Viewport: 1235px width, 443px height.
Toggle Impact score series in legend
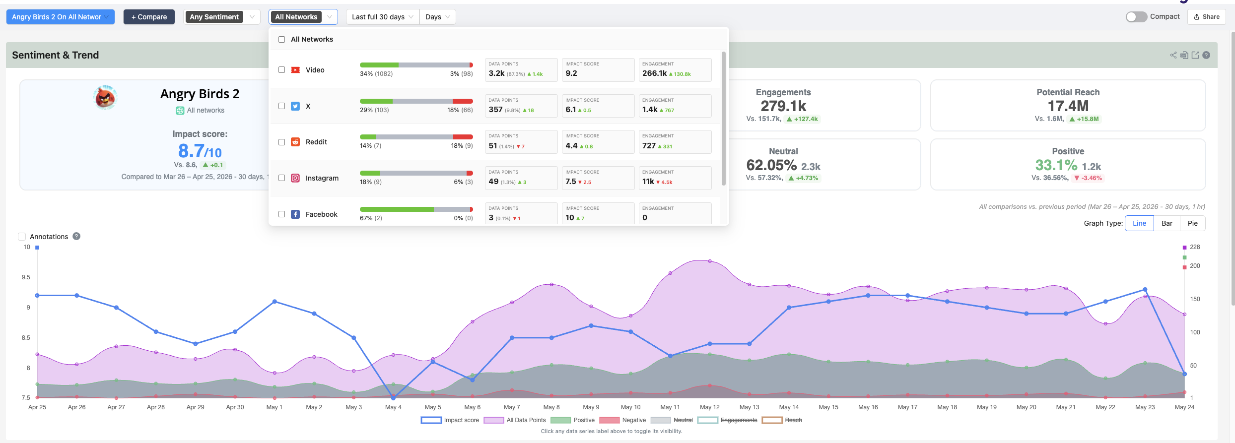[x=450, y=420]
